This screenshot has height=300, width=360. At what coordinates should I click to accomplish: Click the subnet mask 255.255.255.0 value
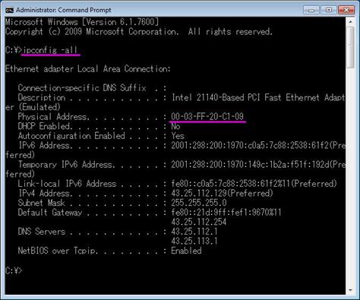point(199,203)
